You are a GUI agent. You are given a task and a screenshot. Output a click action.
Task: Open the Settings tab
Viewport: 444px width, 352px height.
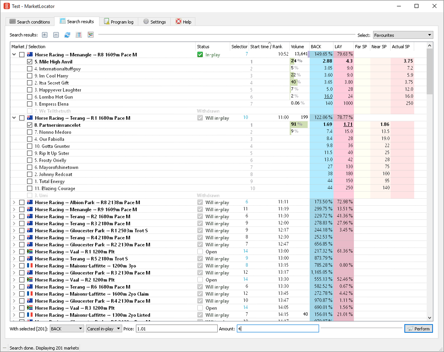click(x=155, y=22)
